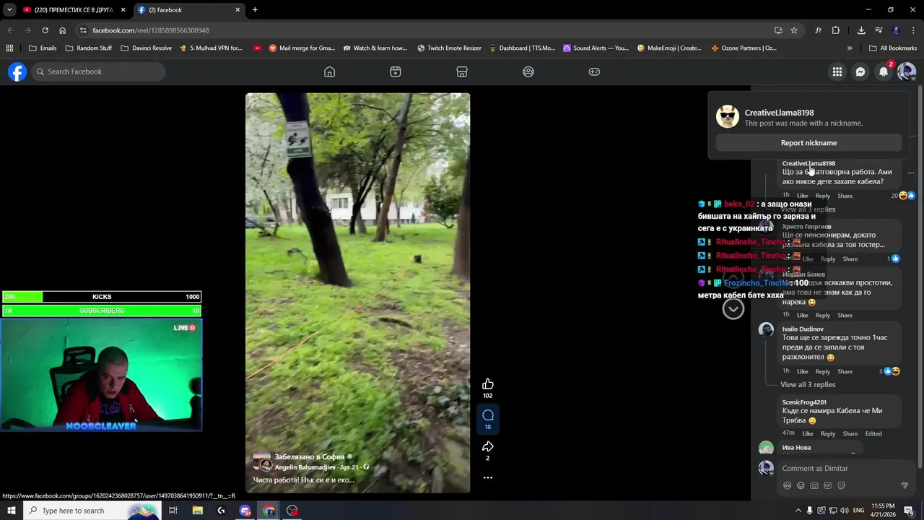This screenshot has height=520, width=924.
Task: Click the Facebook logo
Action: coord(17,71)
